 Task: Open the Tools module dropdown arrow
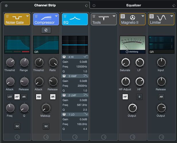pos(114,16)
